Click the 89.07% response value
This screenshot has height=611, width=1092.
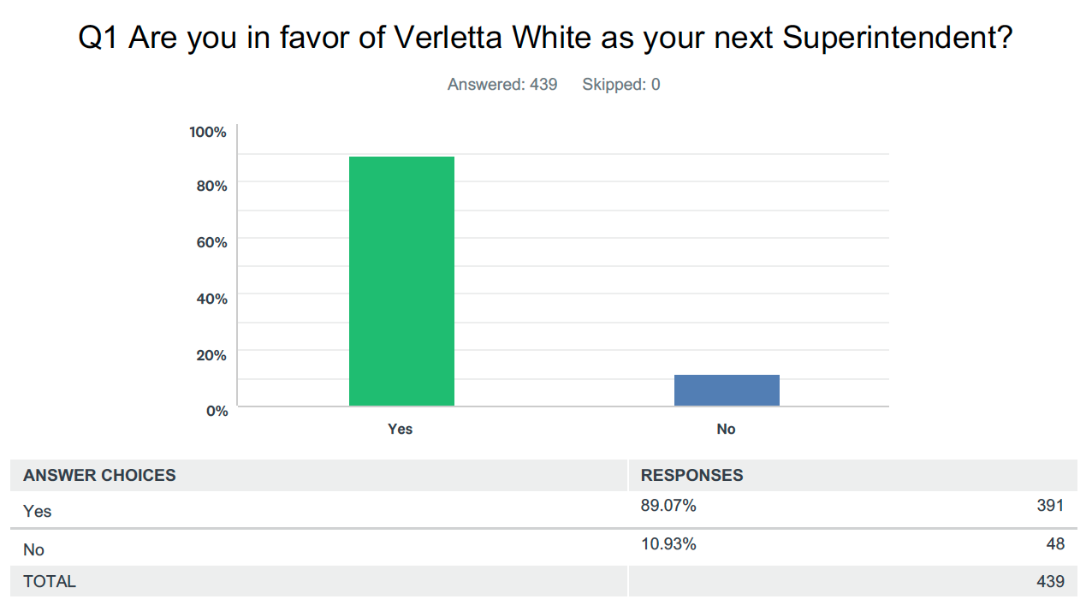(x=668, y=506)
